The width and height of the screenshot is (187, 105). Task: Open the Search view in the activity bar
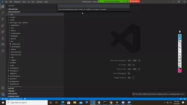pos(3,13)
